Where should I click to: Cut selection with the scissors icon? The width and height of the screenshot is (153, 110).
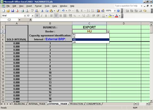[42, 11]
